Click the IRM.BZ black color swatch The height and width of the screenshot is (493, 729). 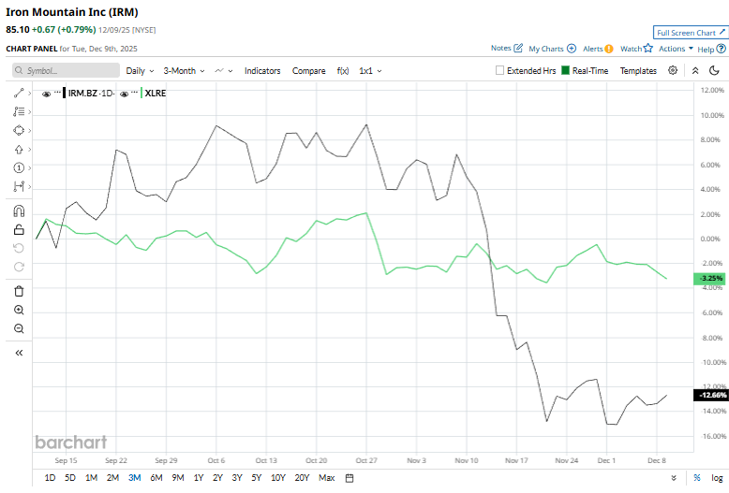pyautogui.click(x=64, y=94)
